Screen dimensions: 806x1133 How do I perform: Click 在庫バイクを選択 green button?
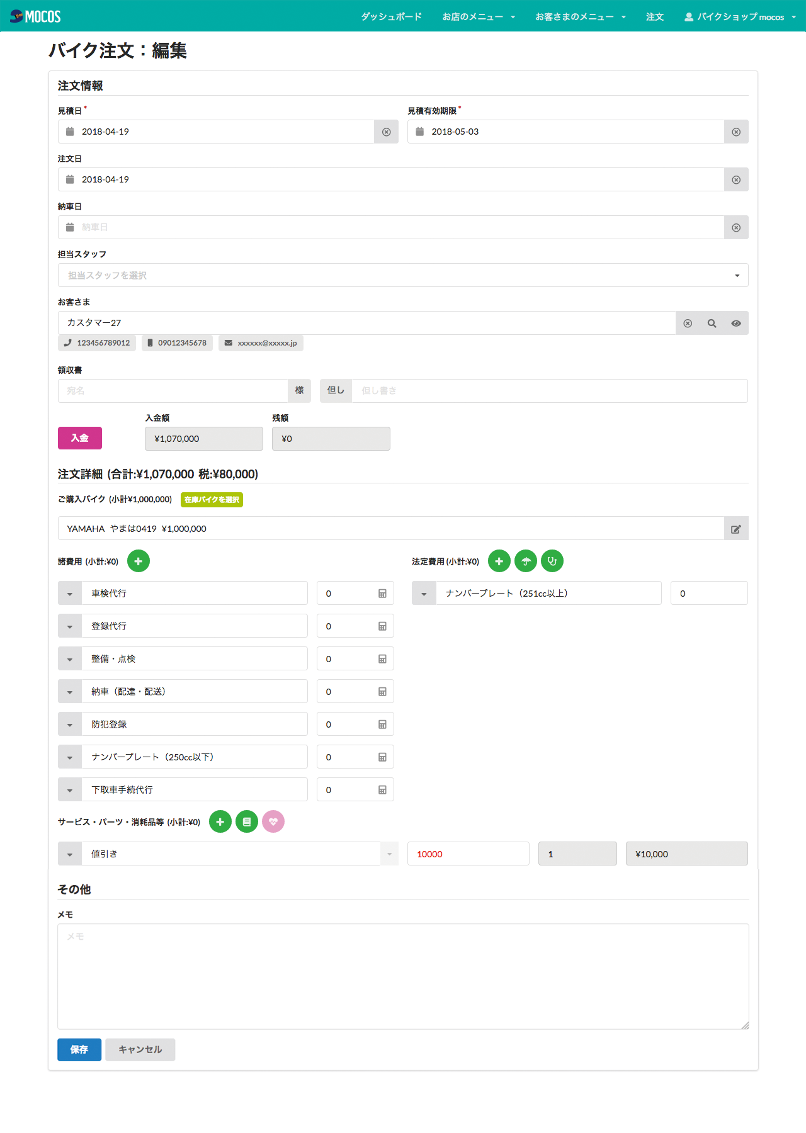click(x=212, y=500)
